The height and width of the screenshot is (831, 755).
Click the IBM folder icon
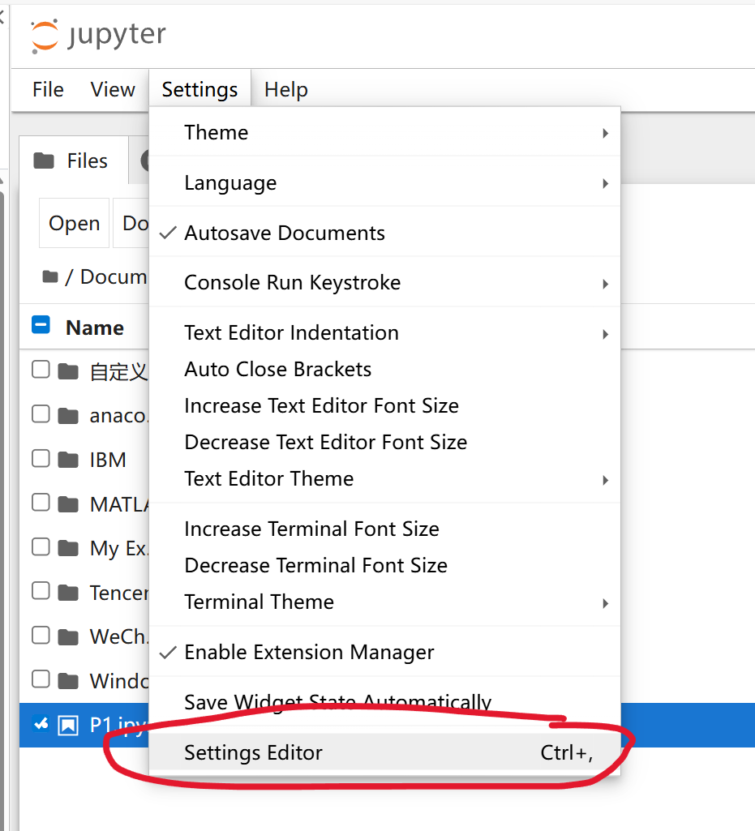tap(68, 460)
